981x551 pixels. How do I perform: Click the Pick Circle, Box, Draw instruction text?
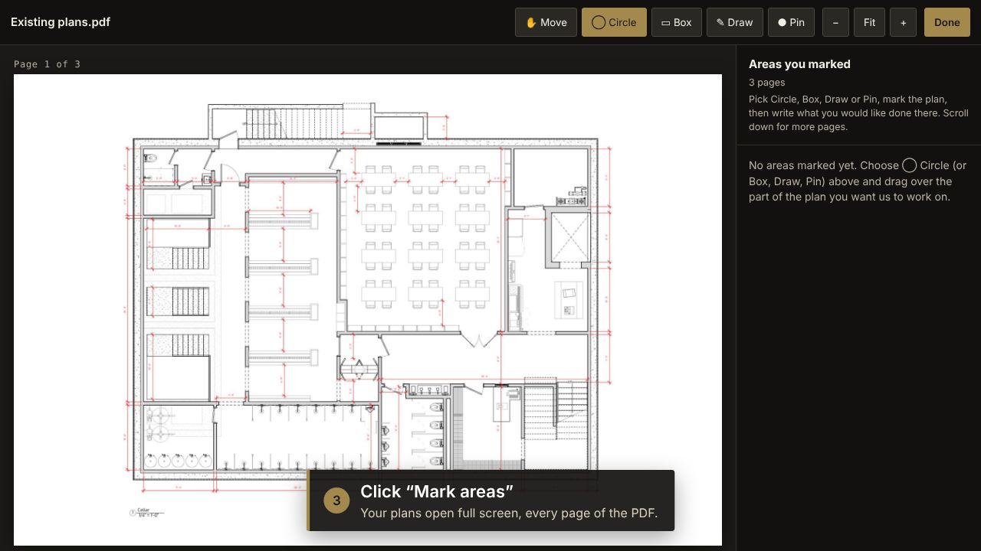[x=858, y=113]
